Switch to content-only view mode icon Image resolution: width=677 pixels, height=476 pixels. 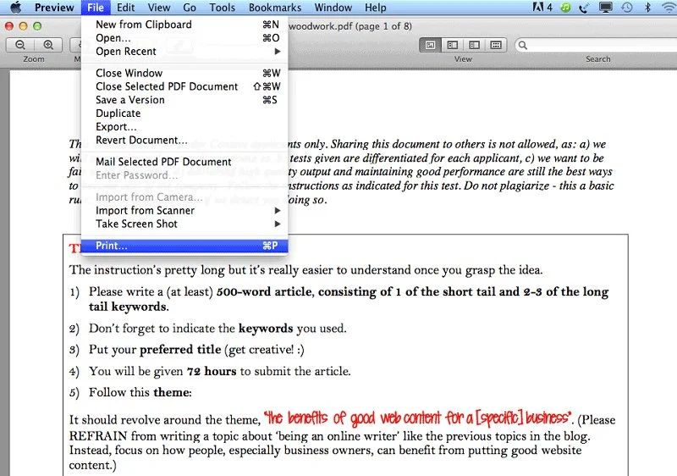[431, 45]
